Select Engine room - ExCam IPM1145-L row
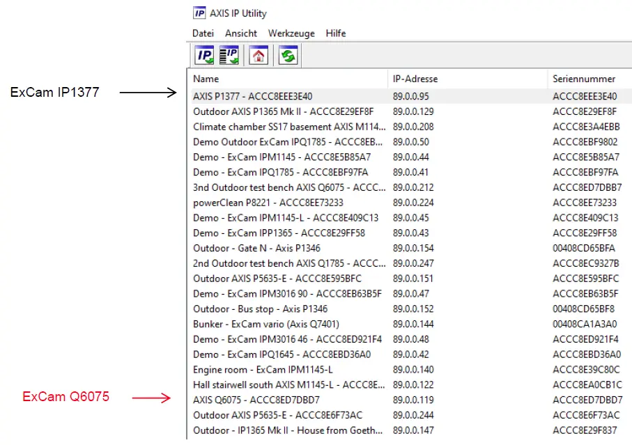 click(x=410, y=370)
